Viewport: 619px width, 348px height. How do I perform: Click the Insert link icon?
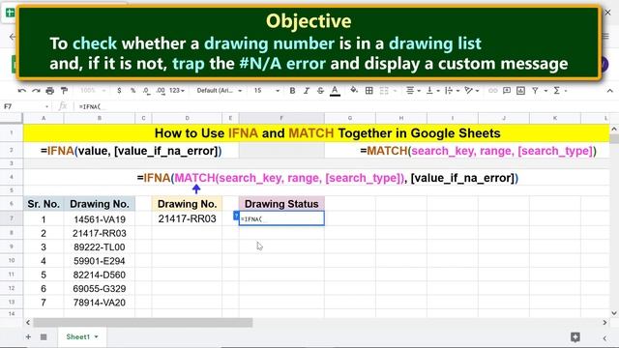(492, 91)
